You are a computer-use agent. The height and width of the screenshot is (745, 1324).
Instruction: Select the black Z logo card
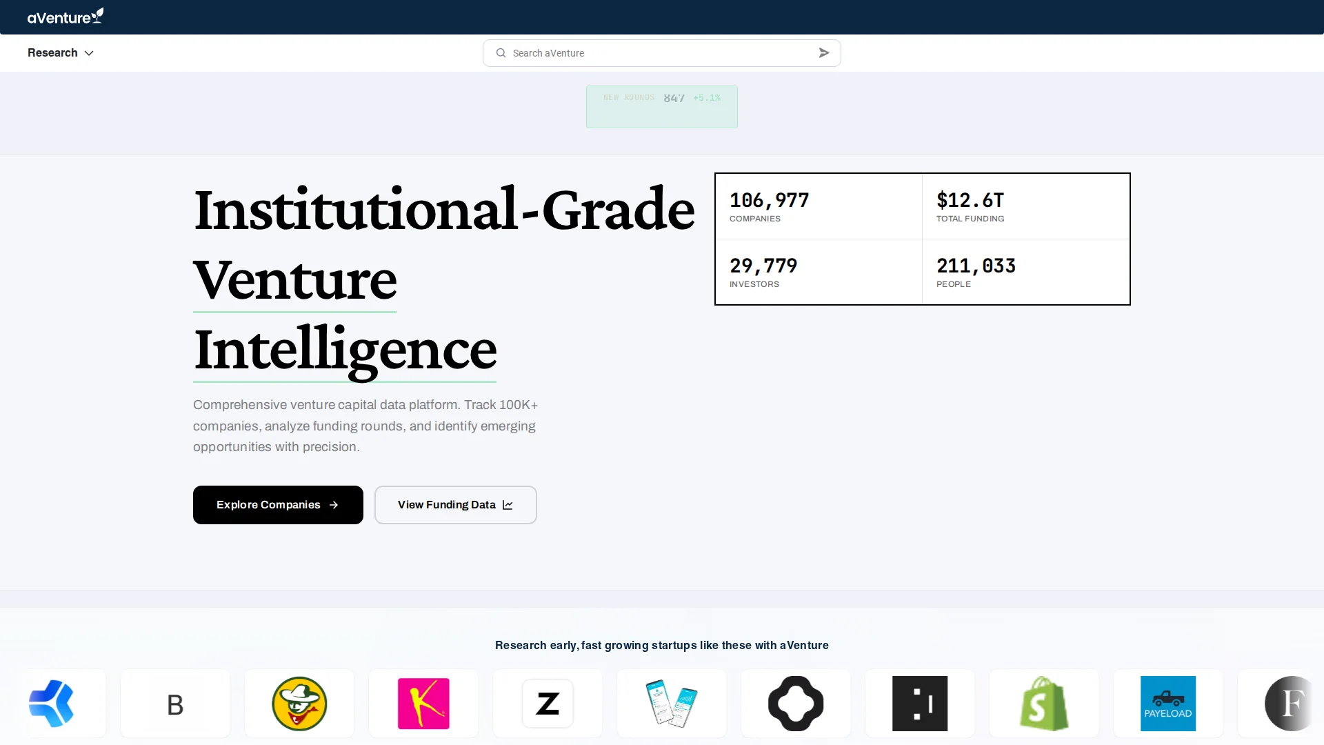point(548,704)
